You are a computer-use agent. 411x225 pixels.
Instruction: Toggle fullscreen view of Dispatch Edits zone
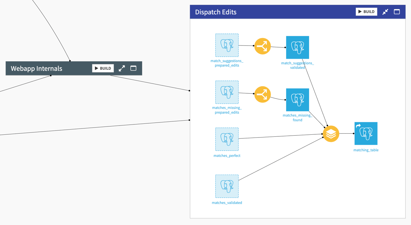click(397, 12)
